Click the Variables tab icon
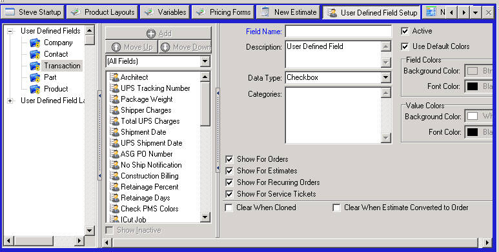The image size is (499, 252). (149, 12)
